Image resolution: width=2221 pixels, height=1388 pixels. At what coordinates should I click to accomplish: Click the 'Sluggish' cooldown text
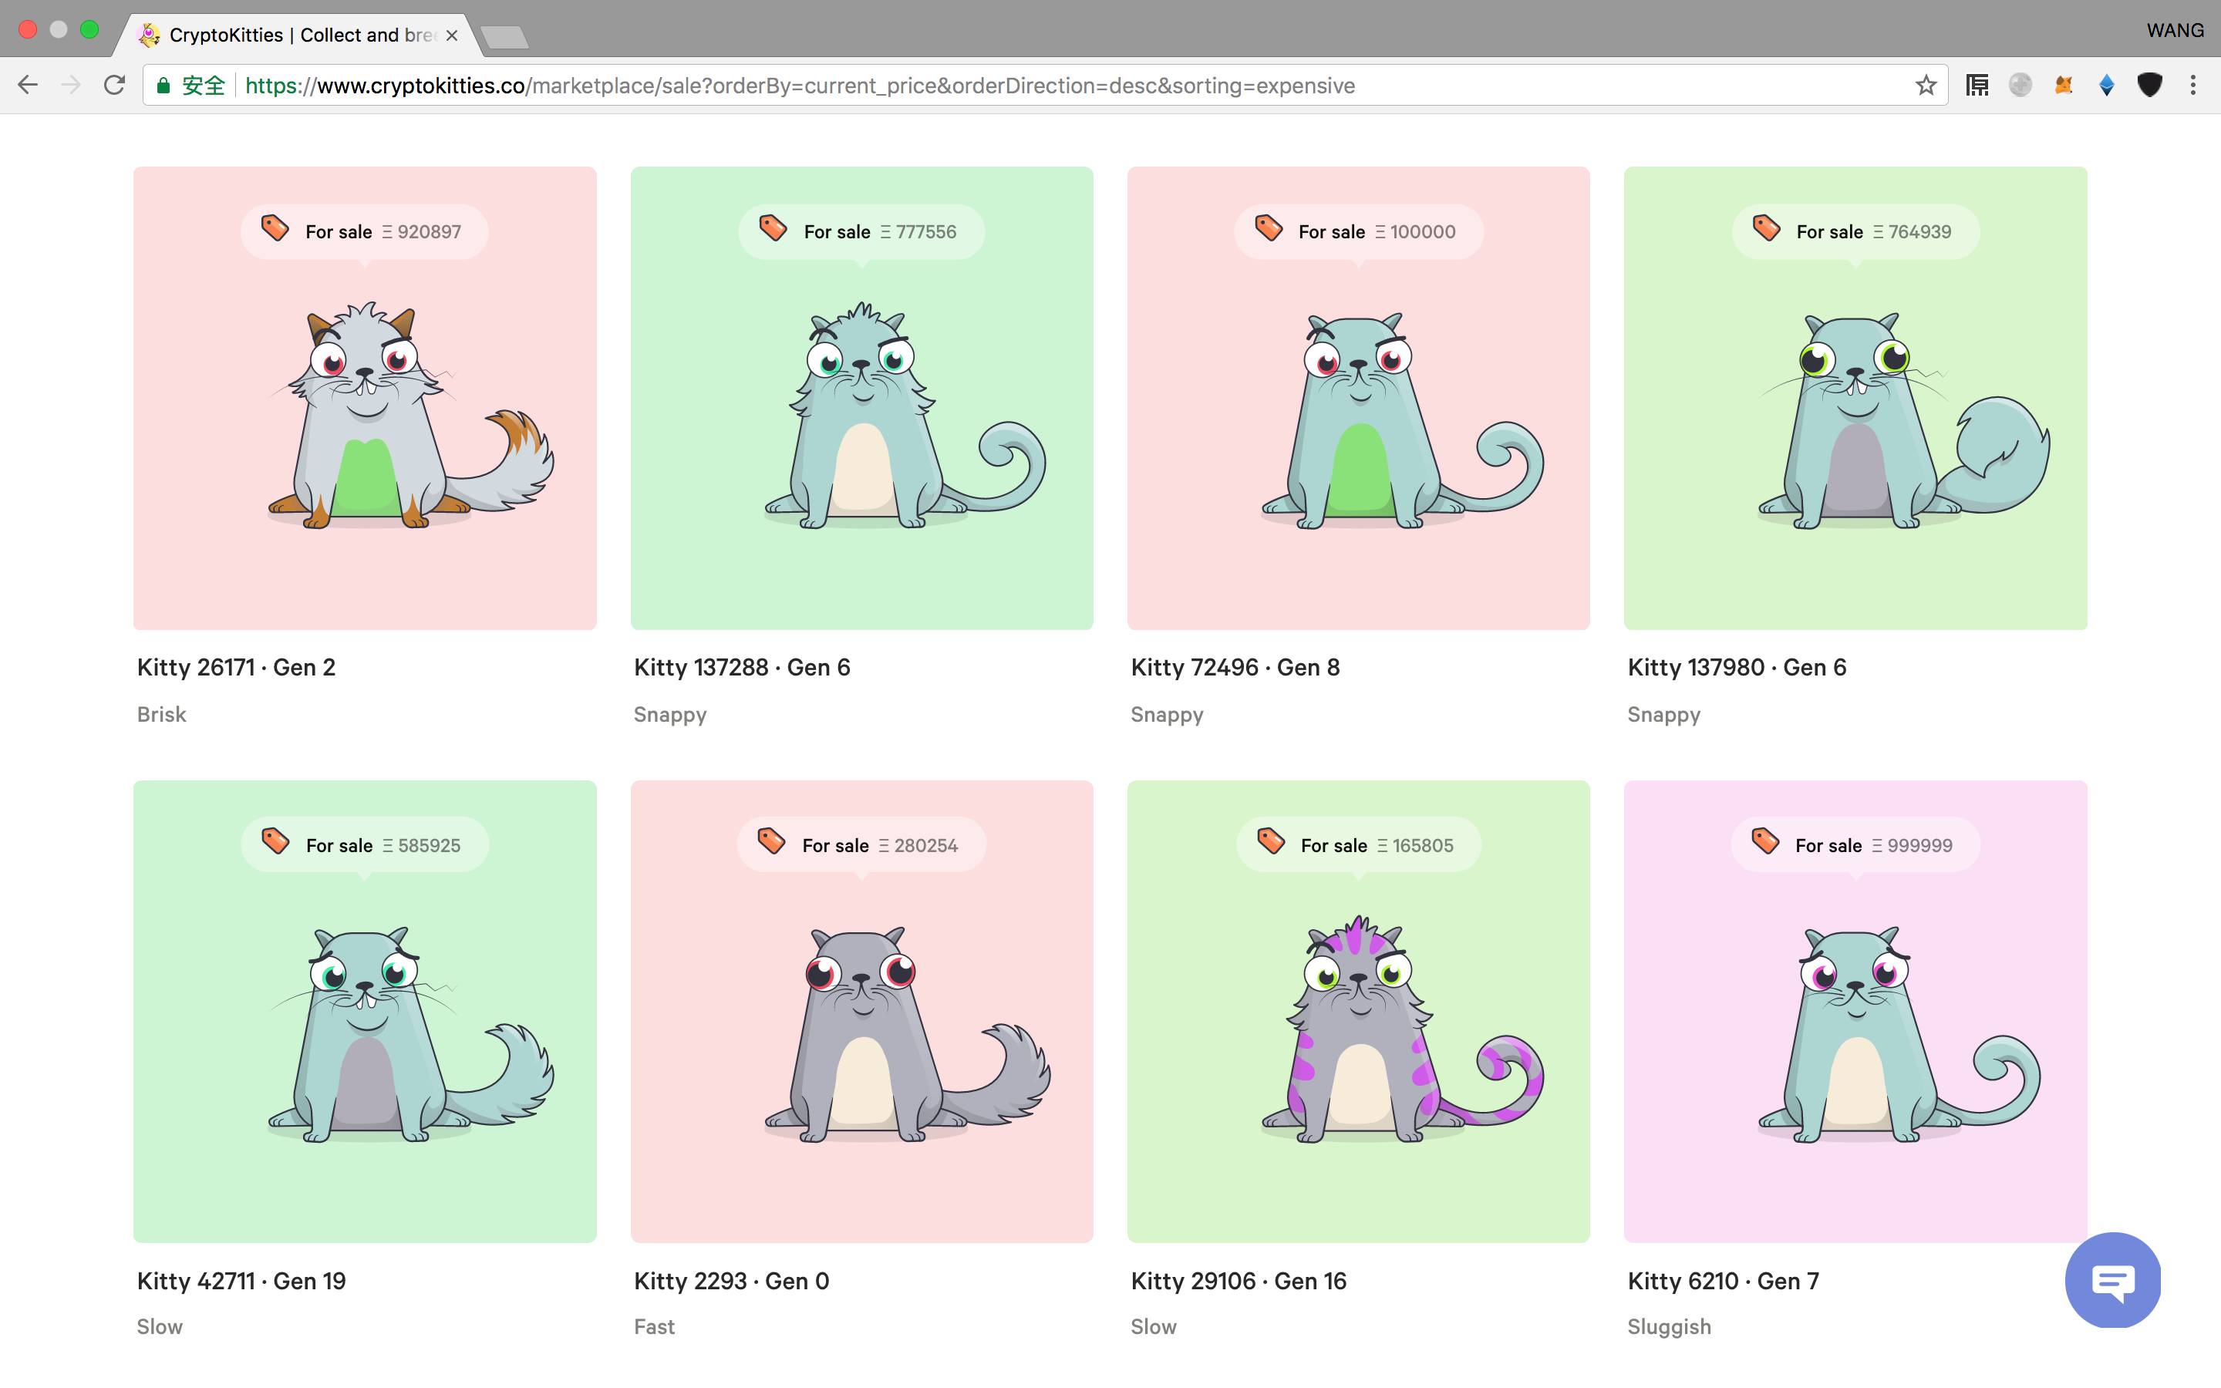coord(1669,1327)
